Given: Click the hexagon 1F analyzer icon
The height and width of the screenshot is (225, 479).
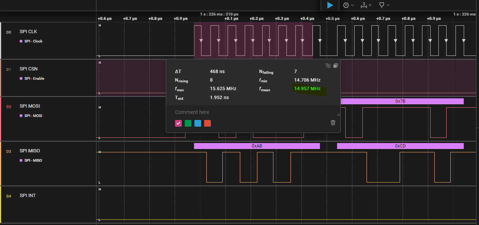Looking at the screenshot, I should pyautogui.click(x=346, y=5).
